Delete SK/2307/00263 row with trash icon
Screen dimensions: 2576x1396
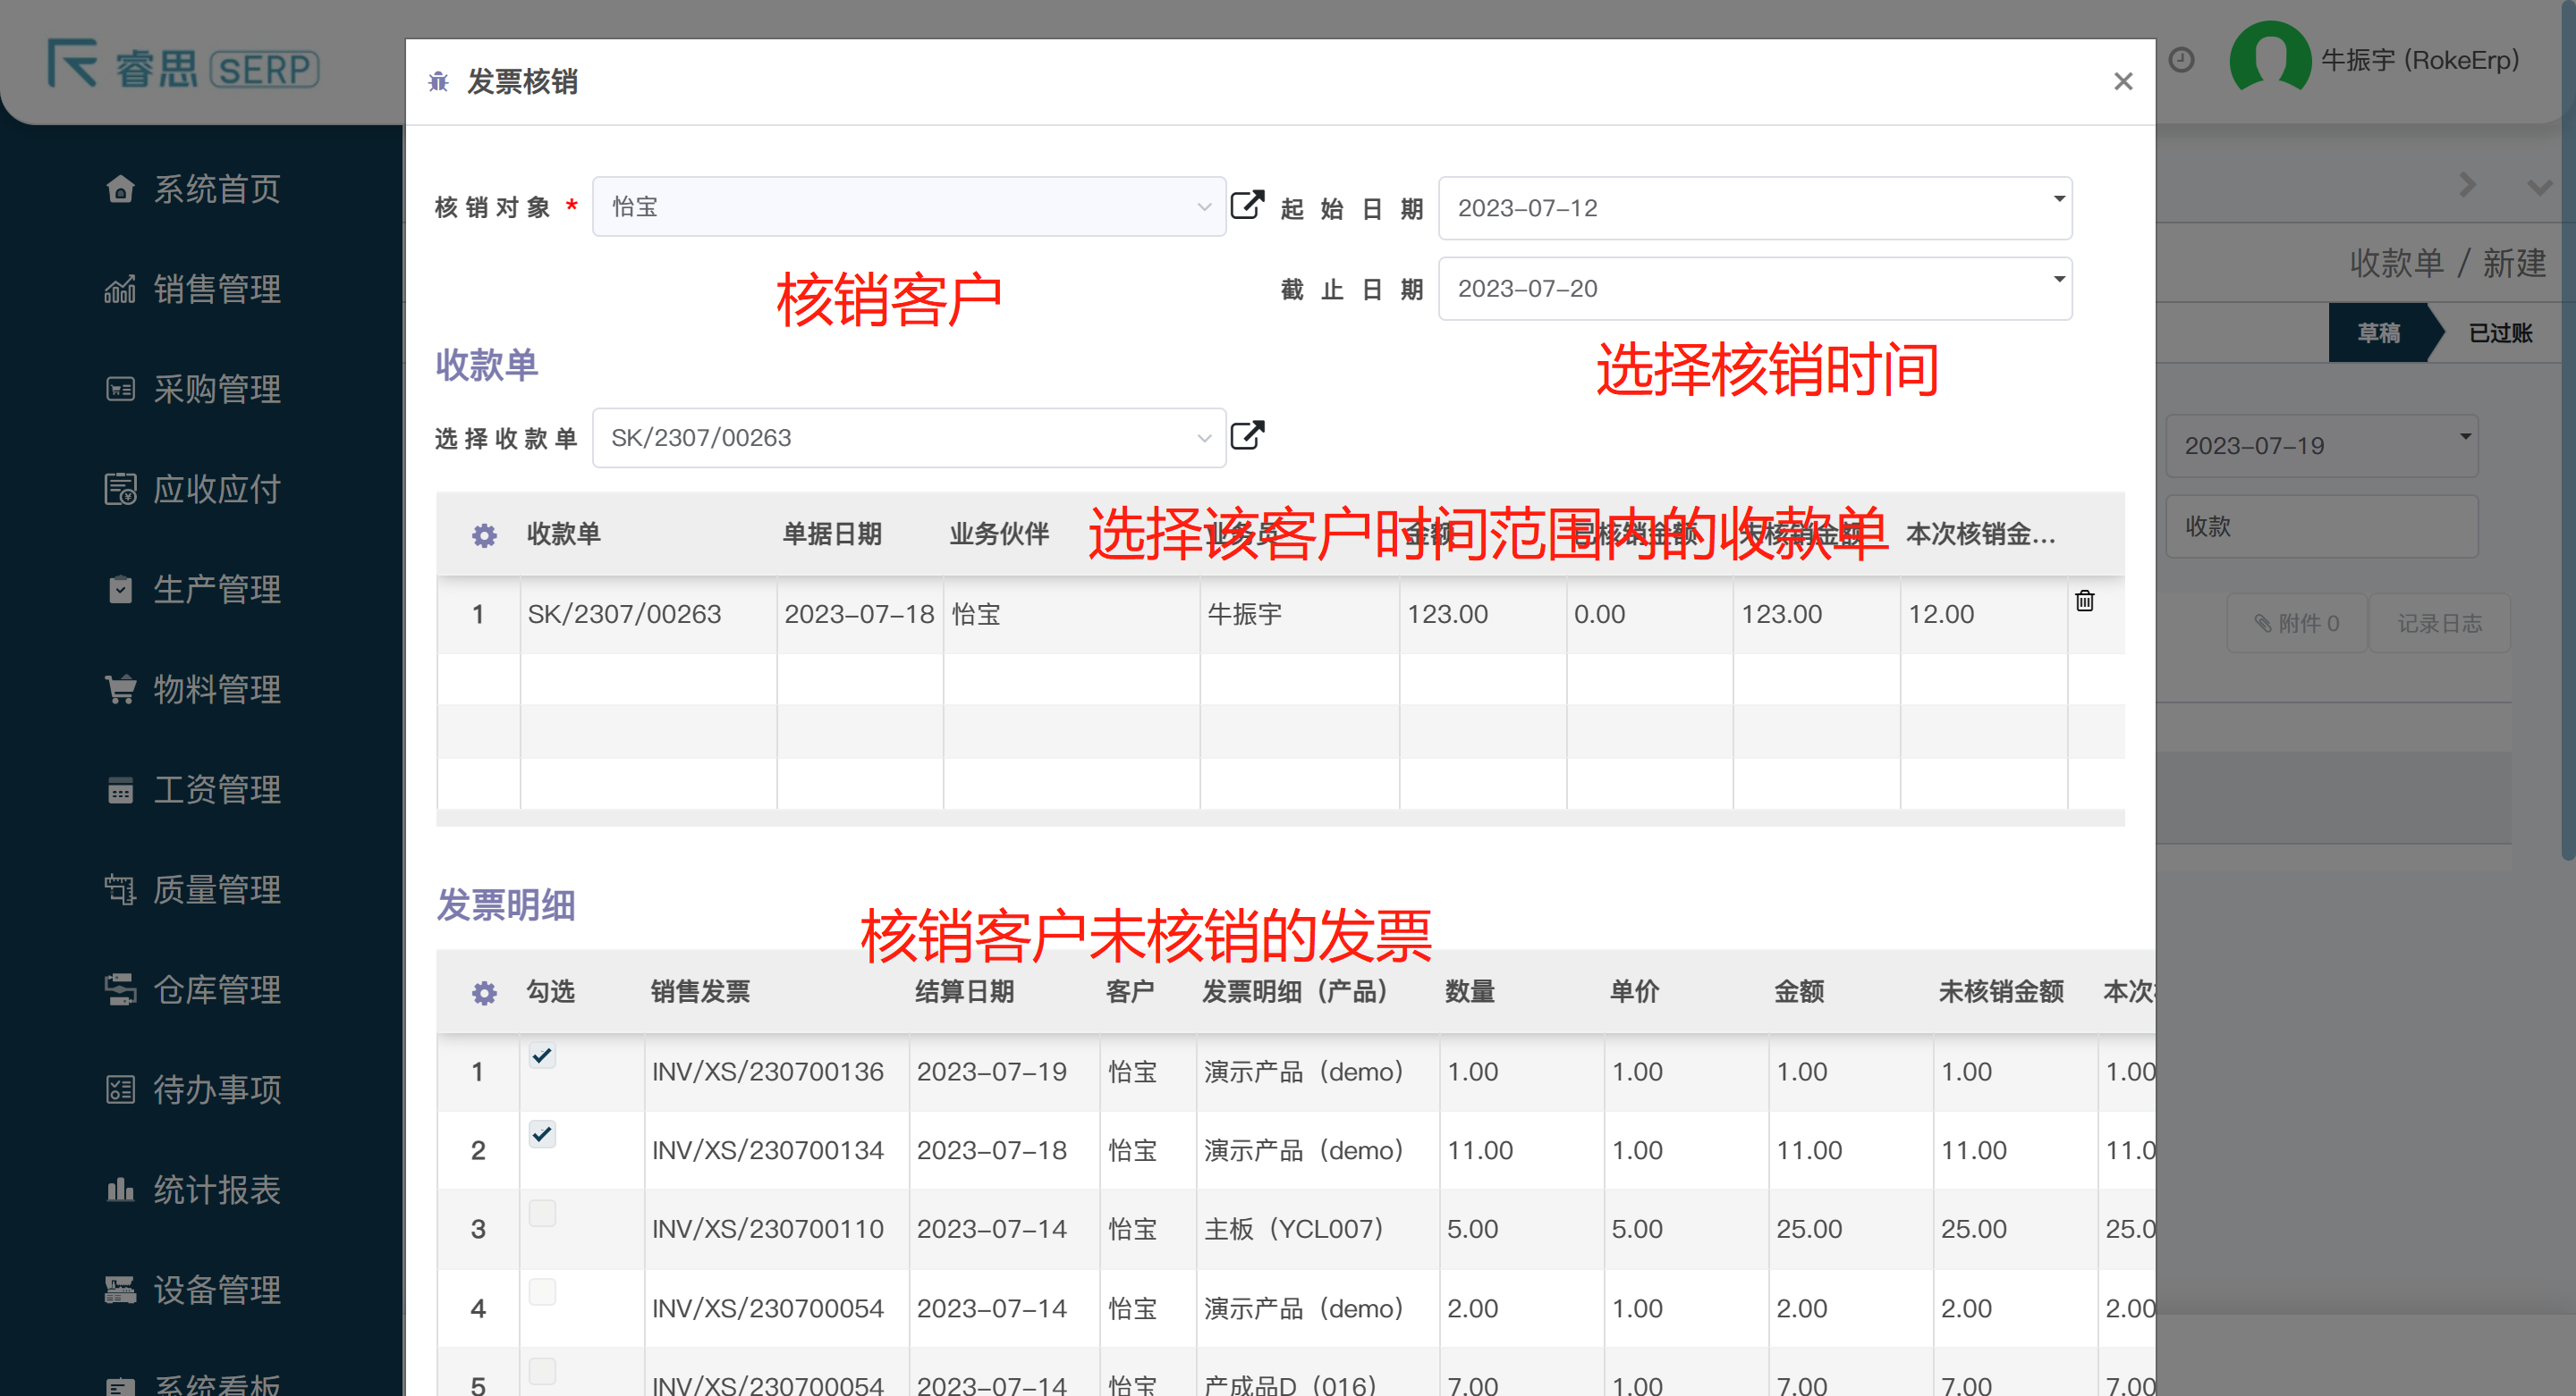pos(2084,601)
